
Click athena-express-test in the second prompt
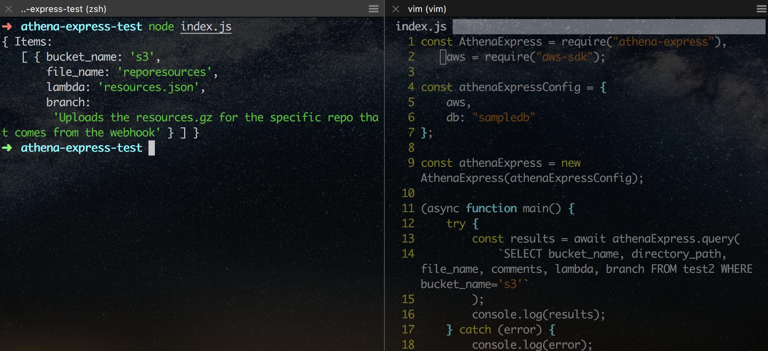pyautogui.click(x=81, y=148)
